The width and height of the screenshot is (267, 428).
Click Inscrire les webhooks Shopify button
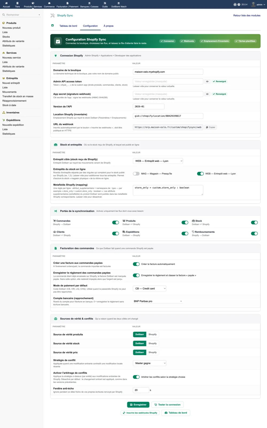(x=140, y=413)
